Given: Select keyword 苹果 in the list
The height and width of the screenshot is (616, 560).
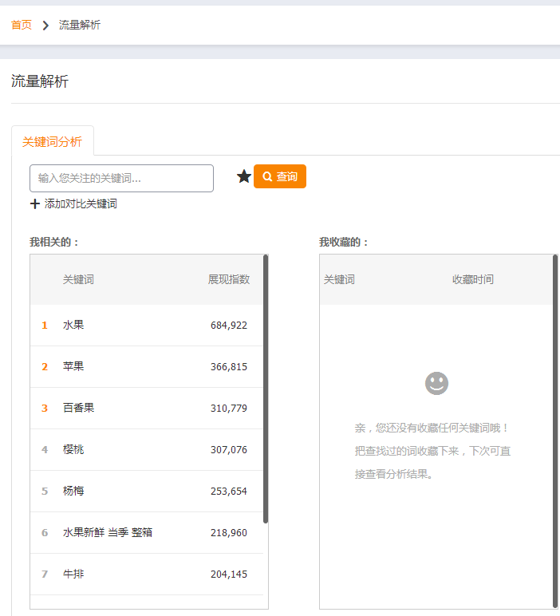Looking at the screenshot, I should point(73,367).
